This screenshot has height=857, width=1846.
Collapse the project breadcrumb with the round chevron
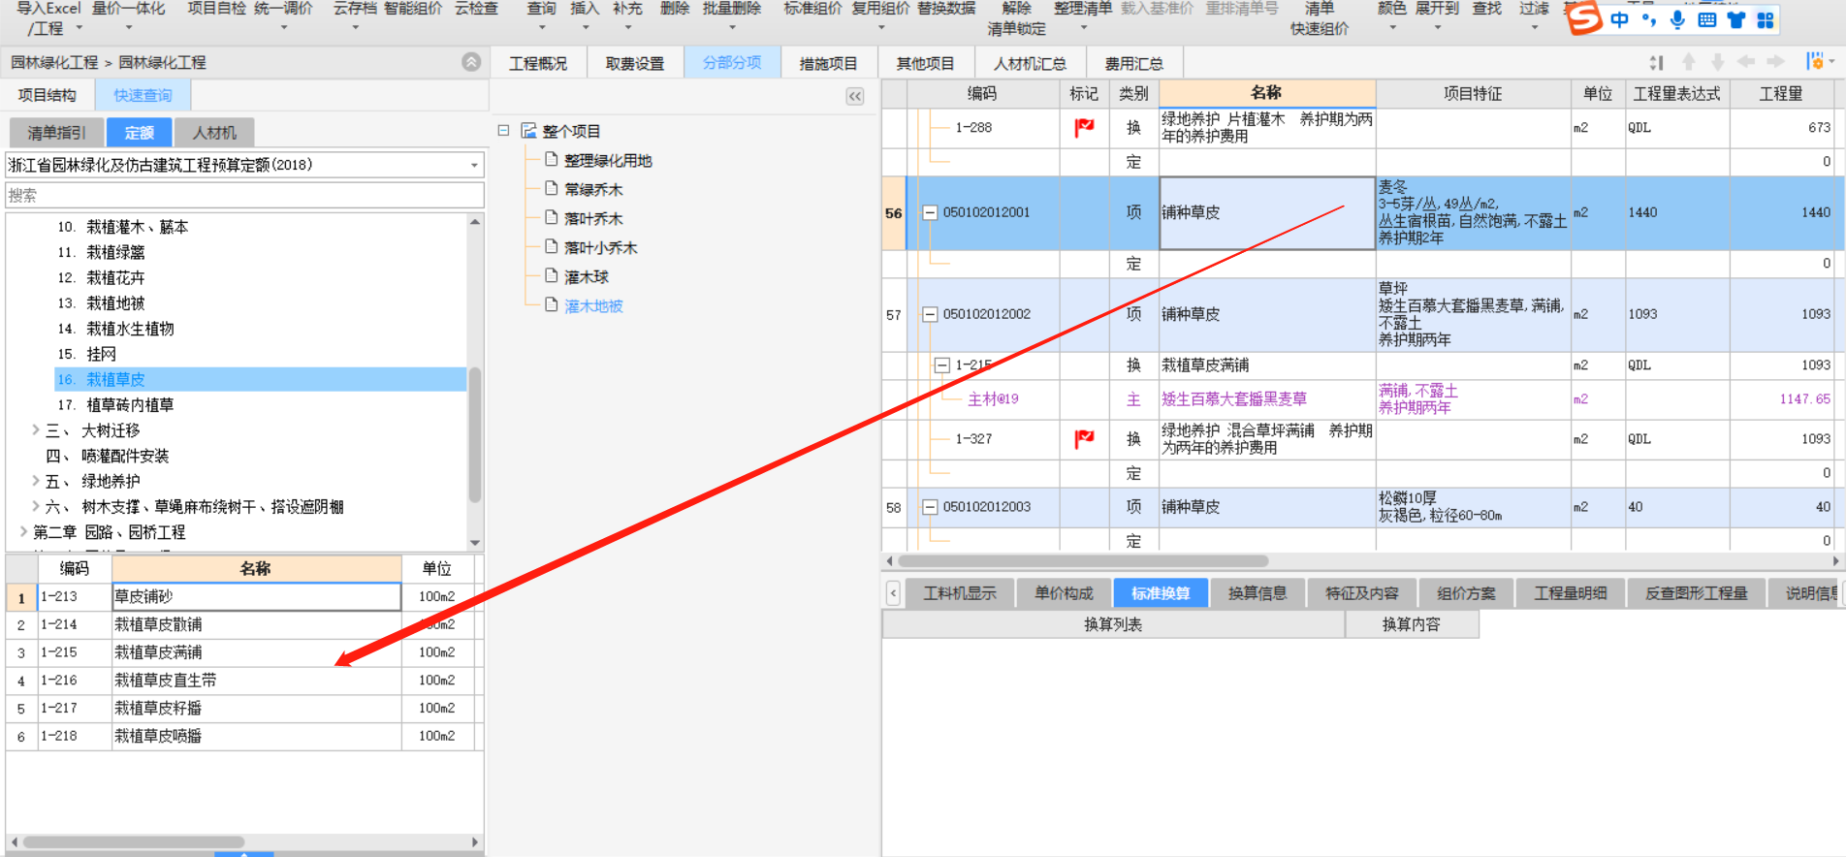471,62
